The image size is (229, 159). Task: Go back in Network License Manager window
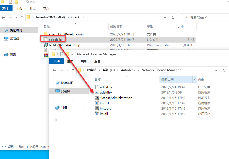[54, 70]
